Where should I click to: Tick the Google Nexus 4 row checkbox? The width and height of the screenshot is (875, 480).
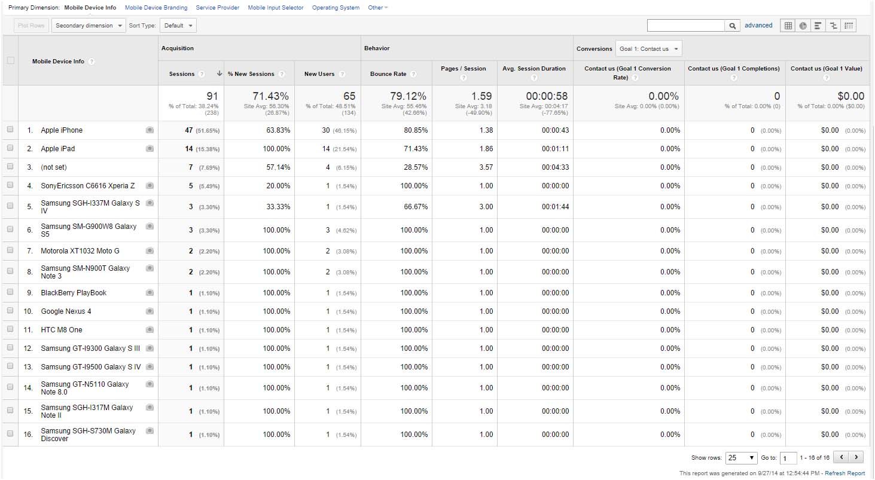coord(10,311)
